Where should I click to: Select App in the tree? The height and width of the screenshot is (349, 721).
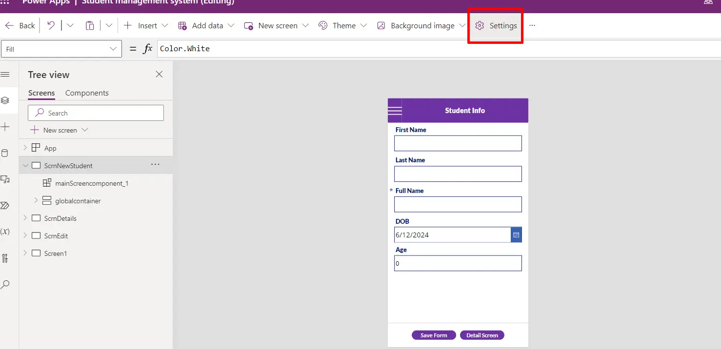(50, 148)
